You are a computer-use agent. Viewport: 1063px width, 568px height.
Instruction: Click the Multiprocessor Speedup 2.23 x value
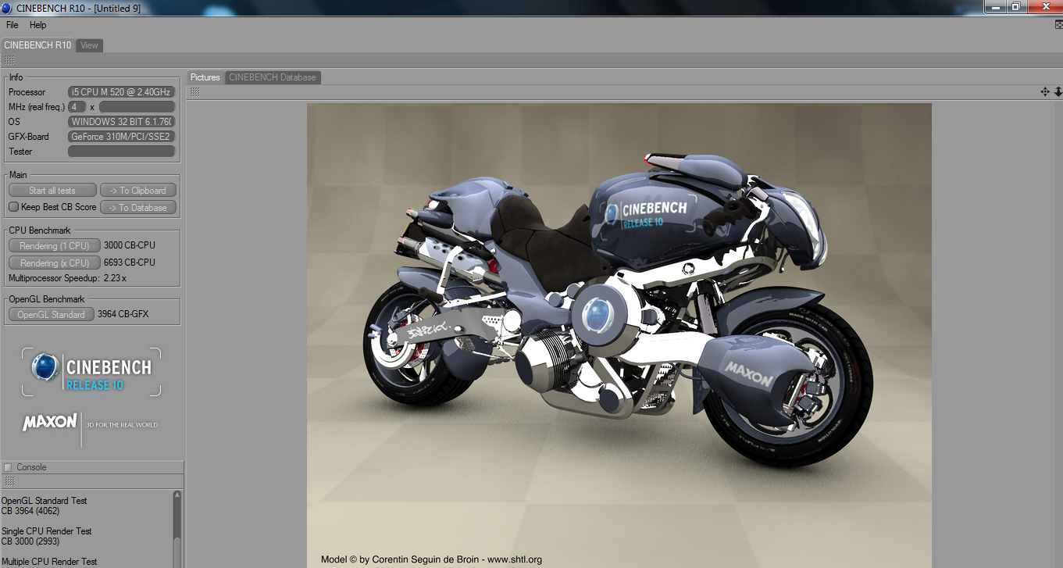point(116,278)
